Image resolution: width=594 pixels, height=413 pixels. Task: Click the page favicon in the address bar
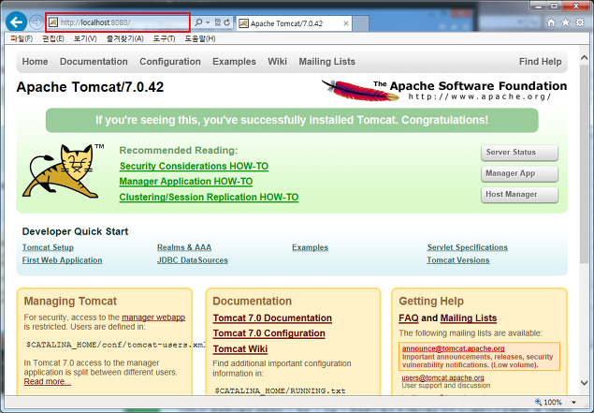tap(53, 22)
